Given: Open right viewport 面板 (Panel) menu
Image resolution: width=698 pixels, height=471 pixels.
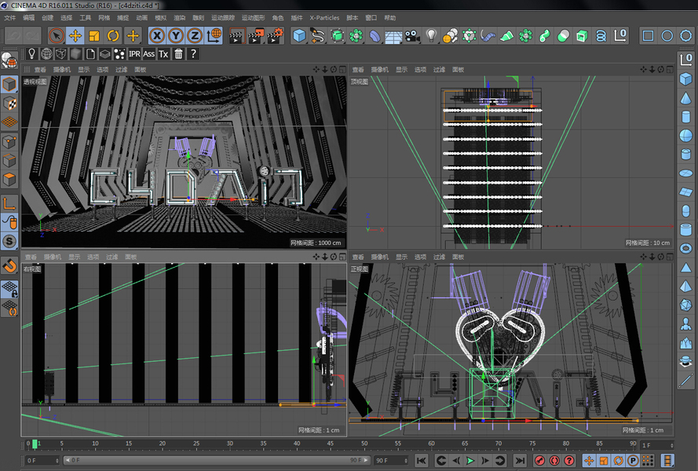Looking at the screenshot, I should tap(131, 257).
